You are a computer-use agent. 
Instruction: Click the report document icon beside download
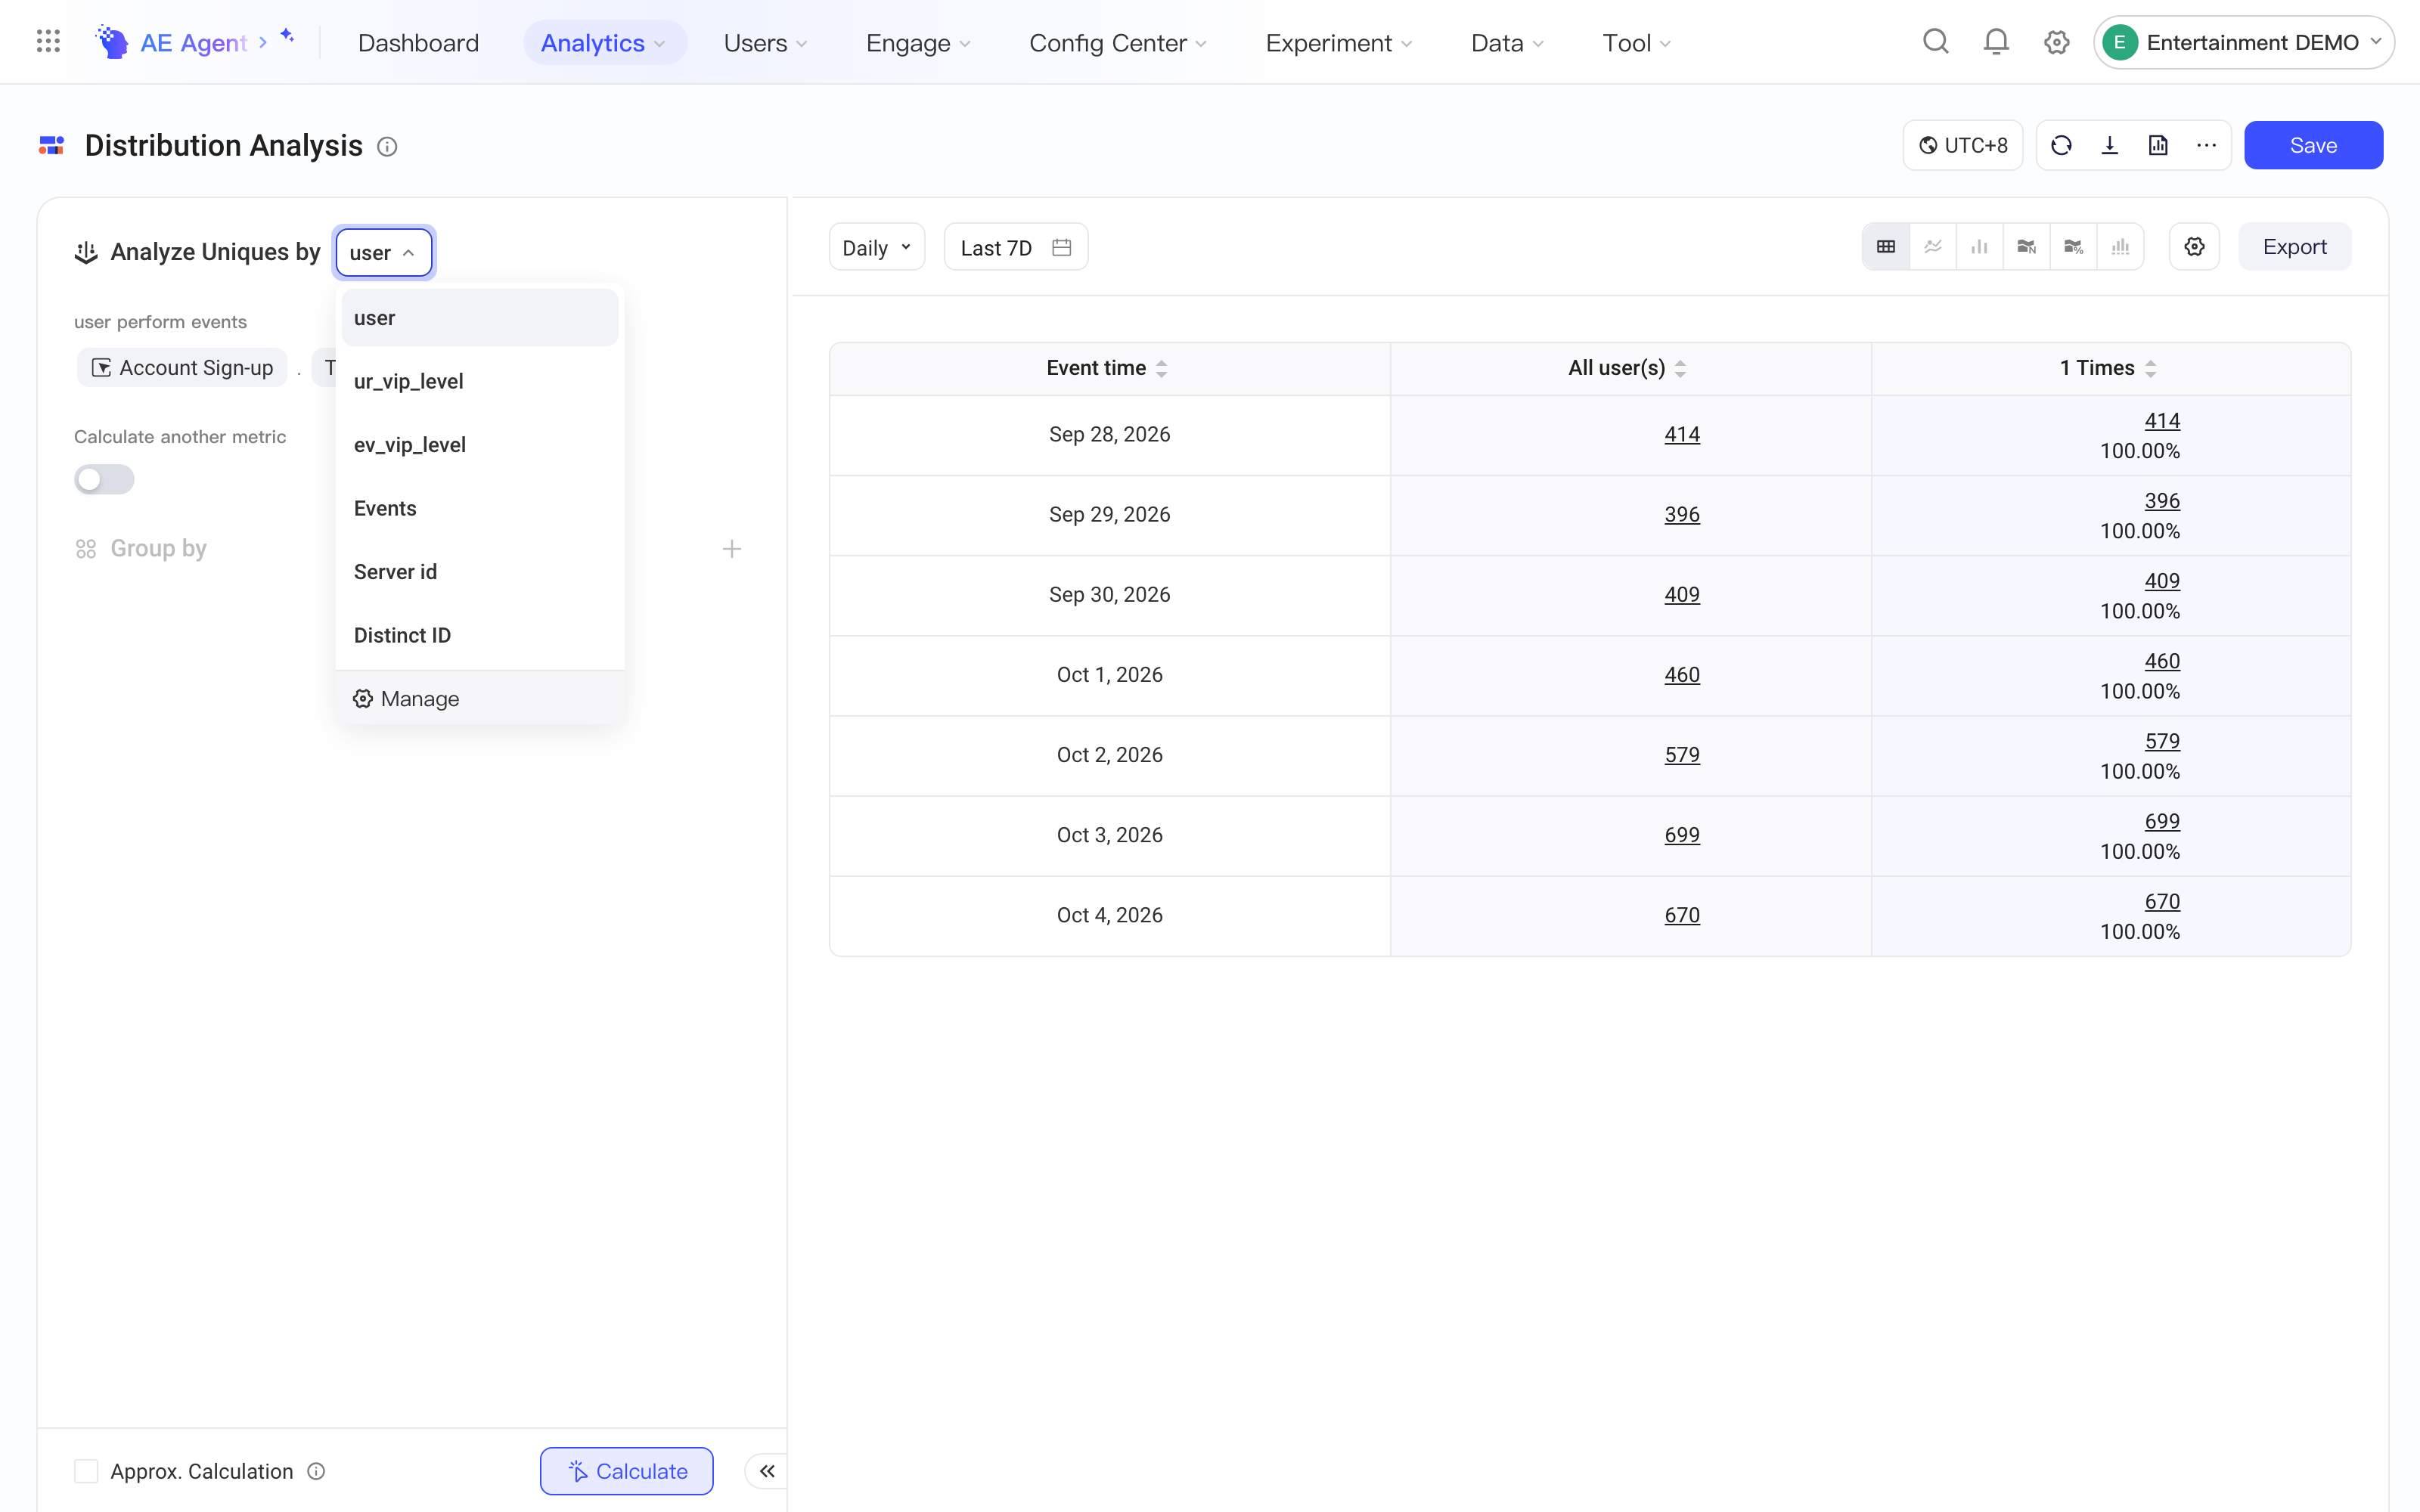pos(2158,146)
